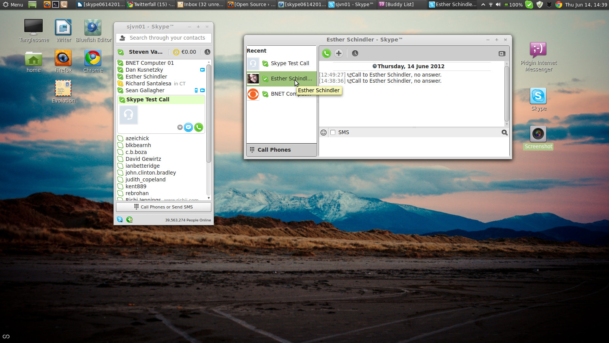Screen dimensions: 609x343
Task: Click the detach conversation icon in chat window
Action: click(502, 54)
